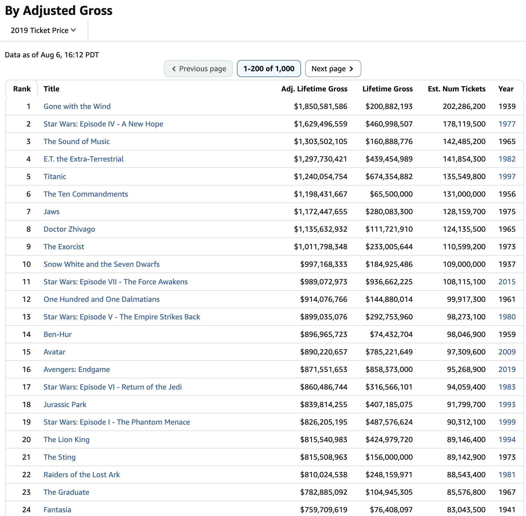
Task: Open the Doctor Zhivago link
Action: pos(69,229)
